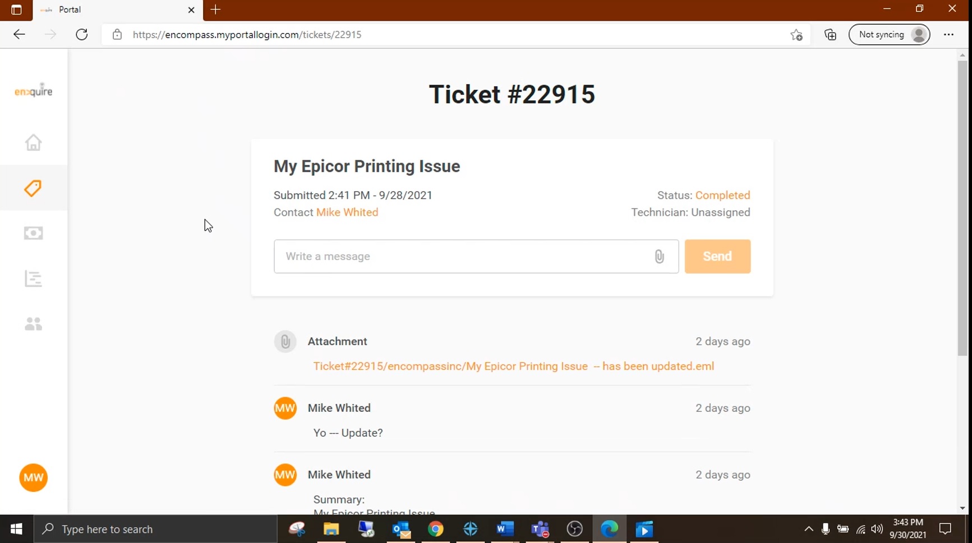This screenshot has width=972, height=543.
Task: Click the 'Ticket #22915' heading
Action: click(x=512, y=94)
